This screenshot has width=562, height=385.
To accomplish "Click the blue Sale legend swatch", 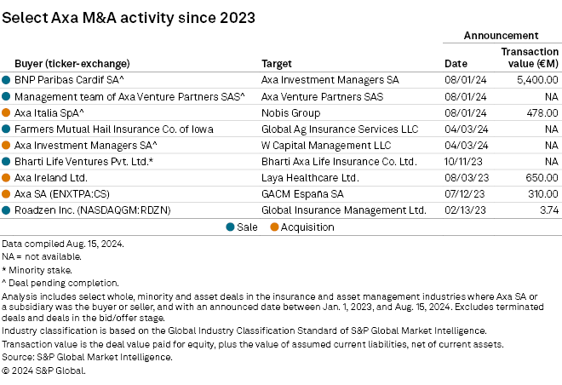I will coord(231,227).
